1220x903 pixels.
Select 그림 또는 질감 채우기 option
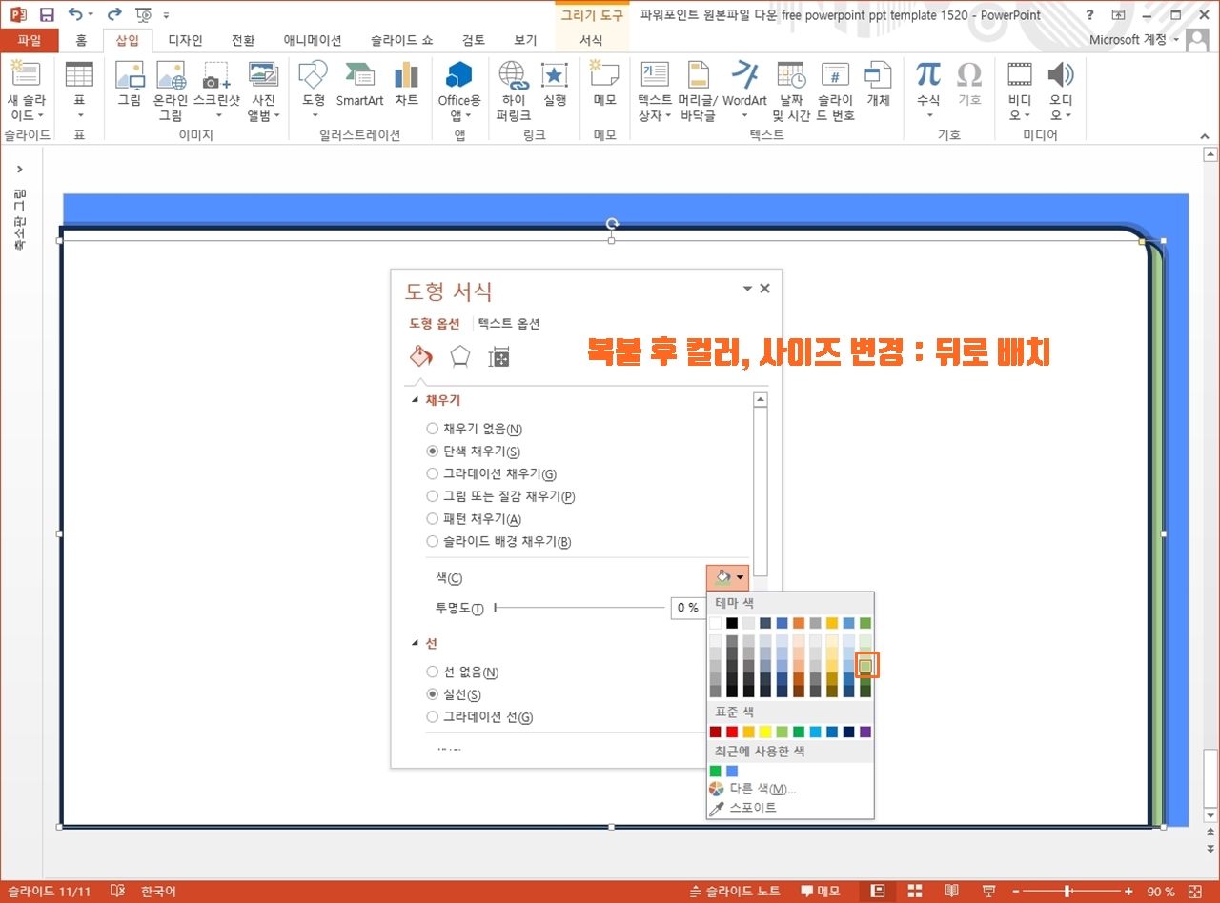500,496
